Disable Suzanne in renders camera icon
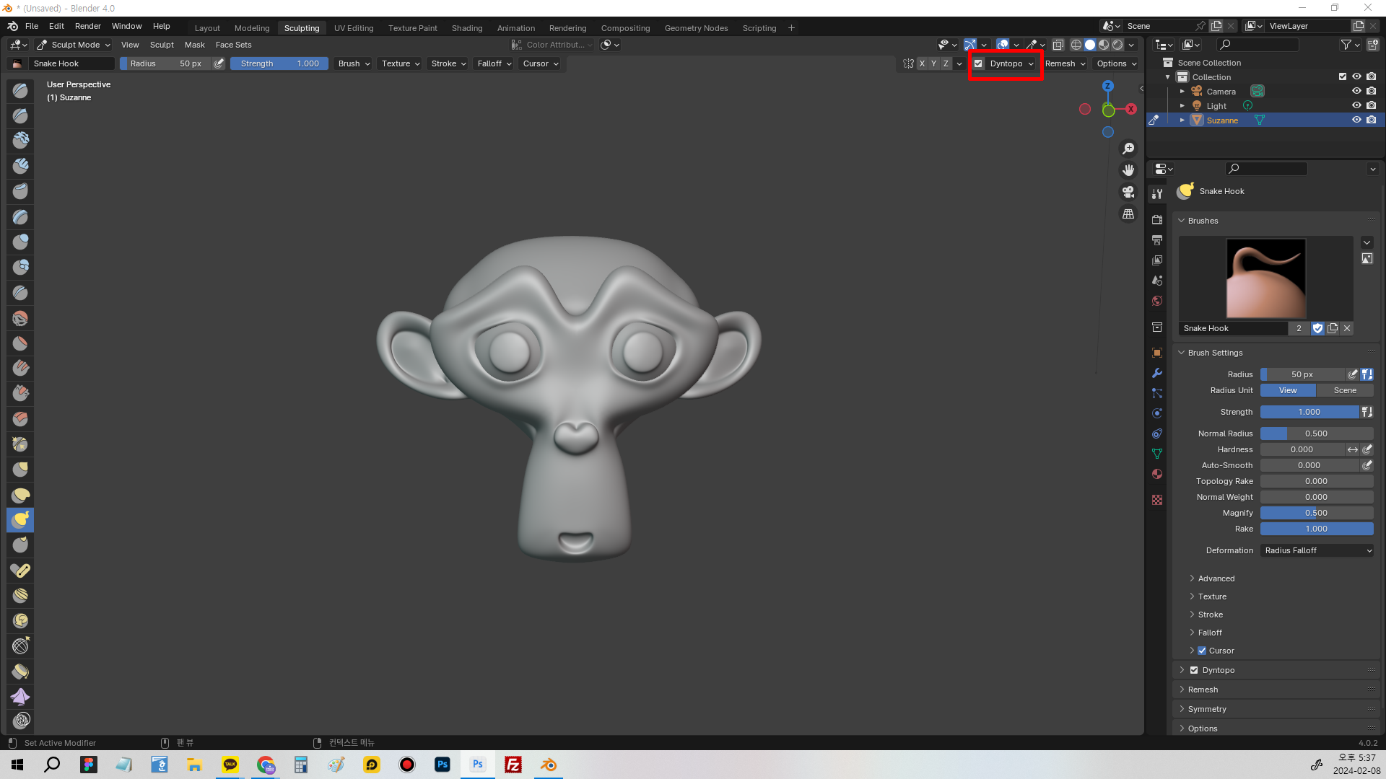 tap(1371, 120)
